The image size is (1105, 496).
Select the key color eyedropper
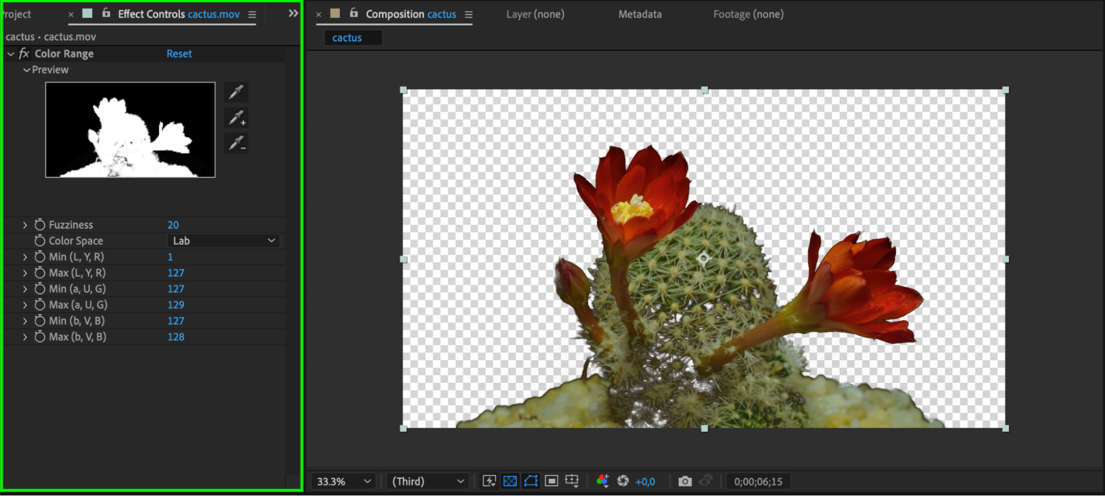point(236,92)
